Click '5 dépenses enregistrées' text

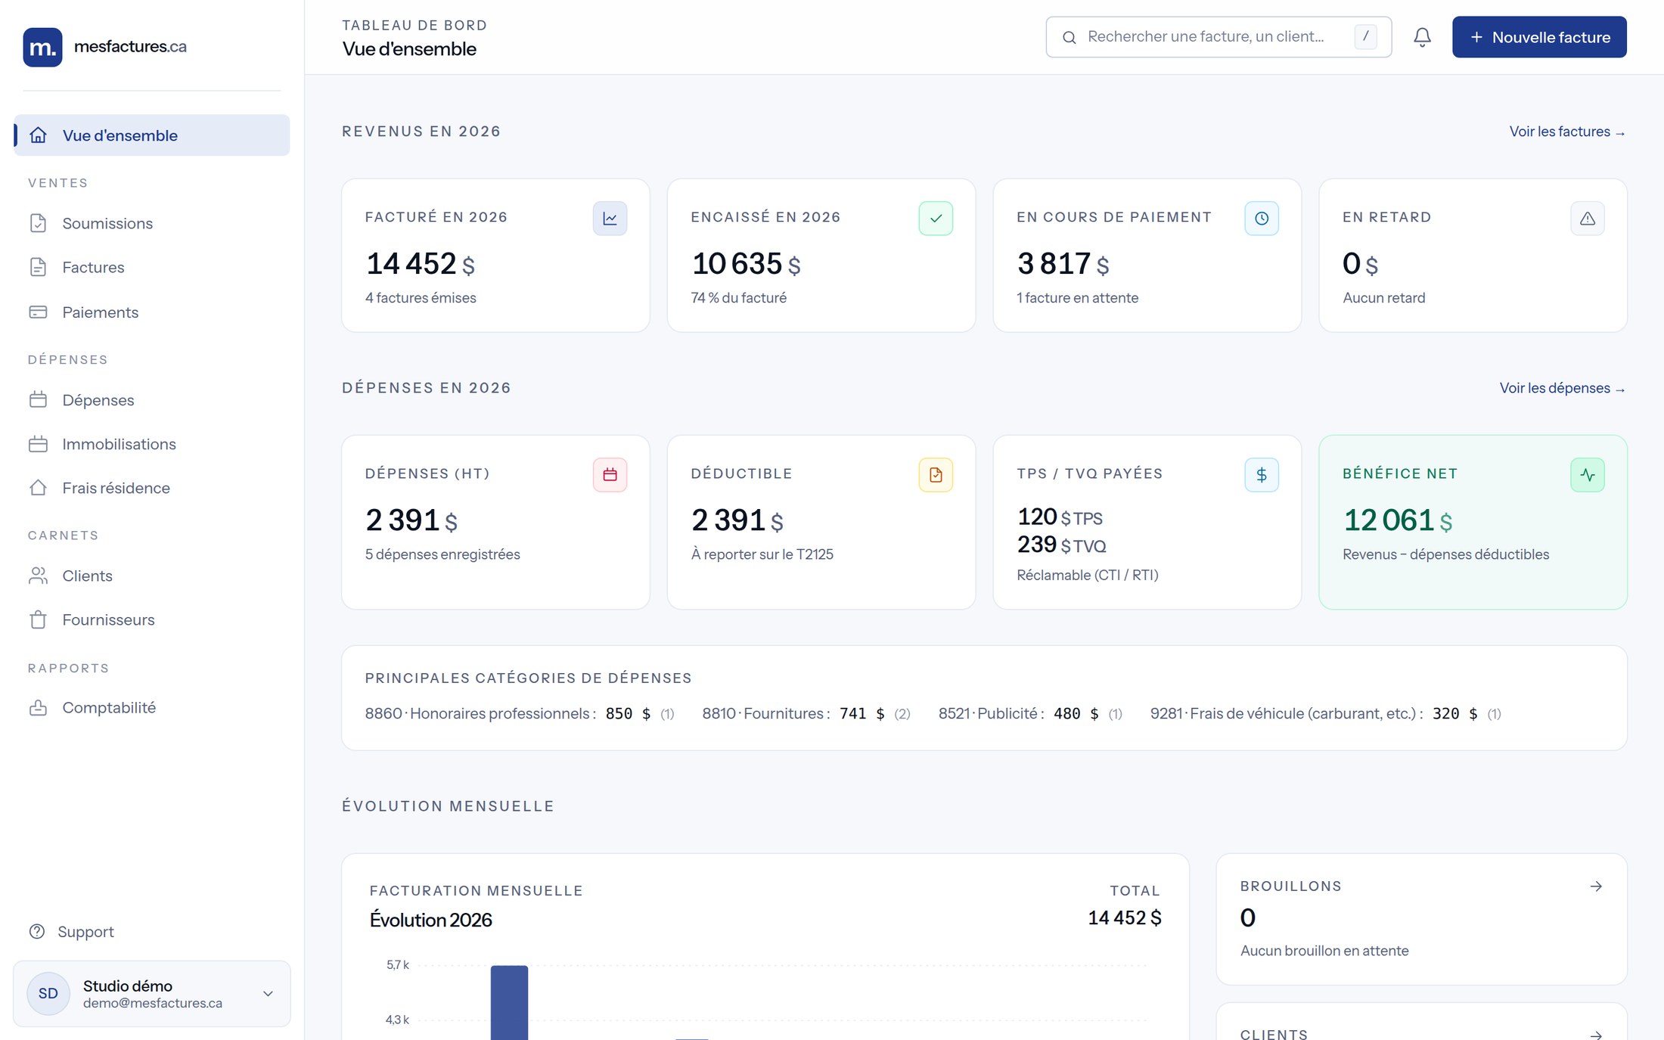(x=442, y=554)
